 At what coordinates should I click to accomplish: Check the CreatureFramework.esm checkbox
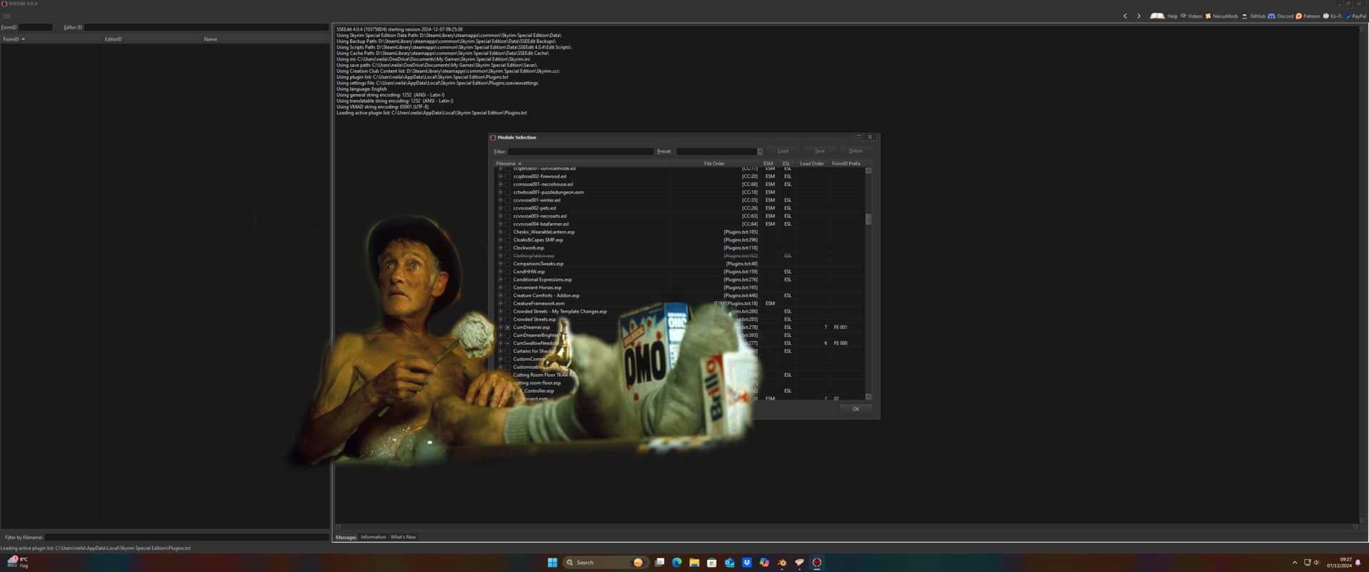click(508, 303)
